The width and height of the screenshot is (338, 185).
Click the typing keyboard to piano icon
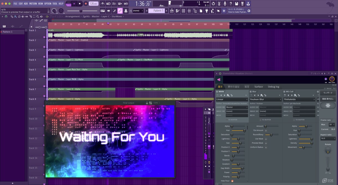click(103, 11)
